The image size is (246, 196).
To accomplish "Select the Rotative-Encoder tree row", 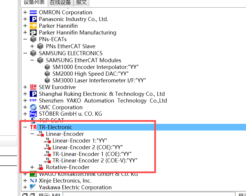I will [68, 167].
